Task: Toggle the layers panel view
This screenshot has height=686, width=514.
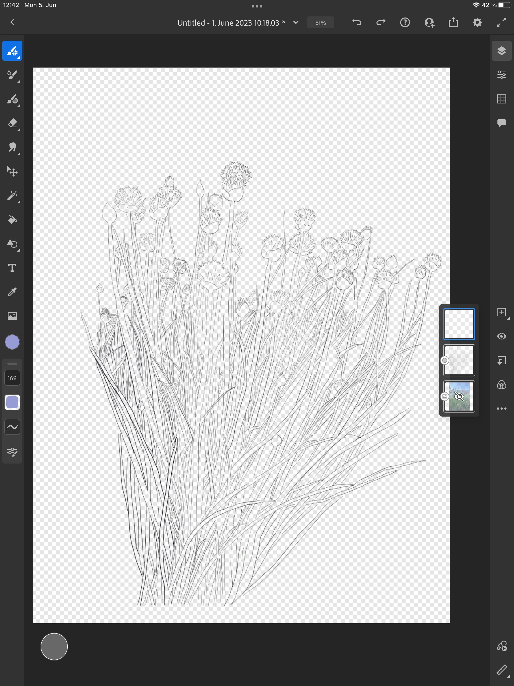Action: tap(501, 50)
